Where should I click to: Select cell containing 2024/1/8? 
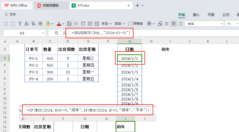tap(130, 99)
